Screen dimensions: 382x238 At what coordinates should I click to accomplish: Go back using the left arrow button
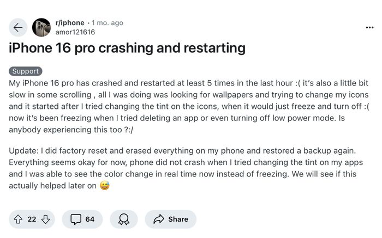point(18,27)
